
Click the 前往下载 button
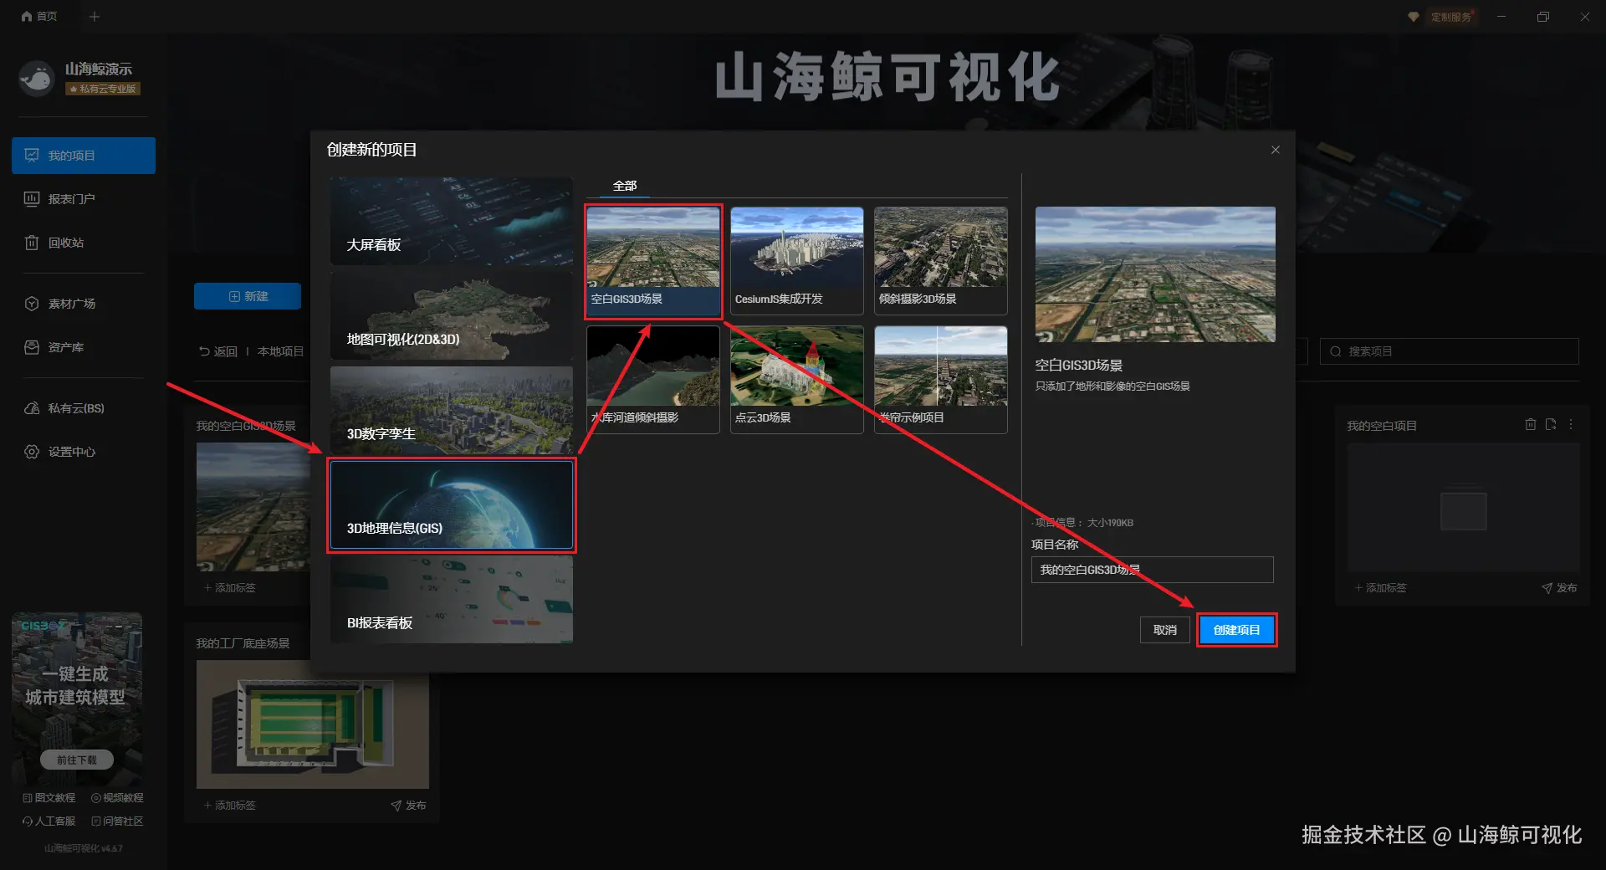point(77,760)
